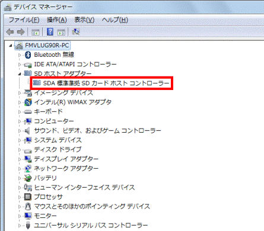Image resolution: width=264 pixels, height=231 pixels.
Task: Open the ヘルプ(H) menu
Action: click(115, 20)
